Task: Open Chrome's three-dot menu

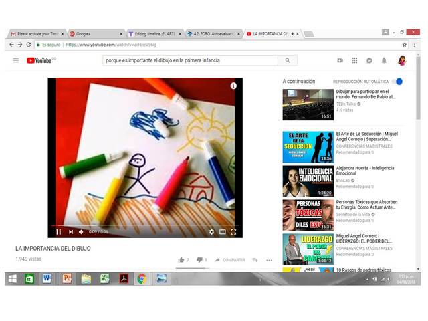Action: pos(415,45)
